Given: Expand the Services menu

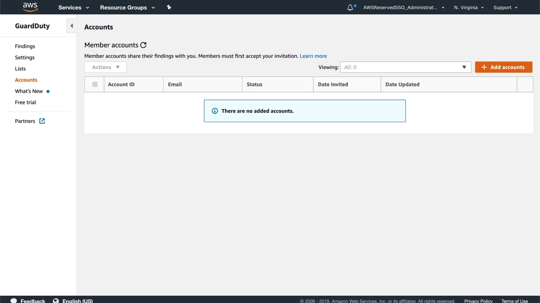Looking at the screenshot, I should [74, 8].
